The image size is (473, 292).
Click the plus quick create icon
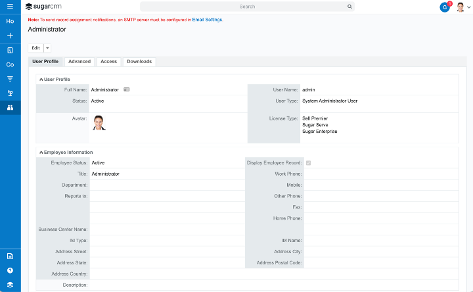pyautogui.click(x=10, y=36)
